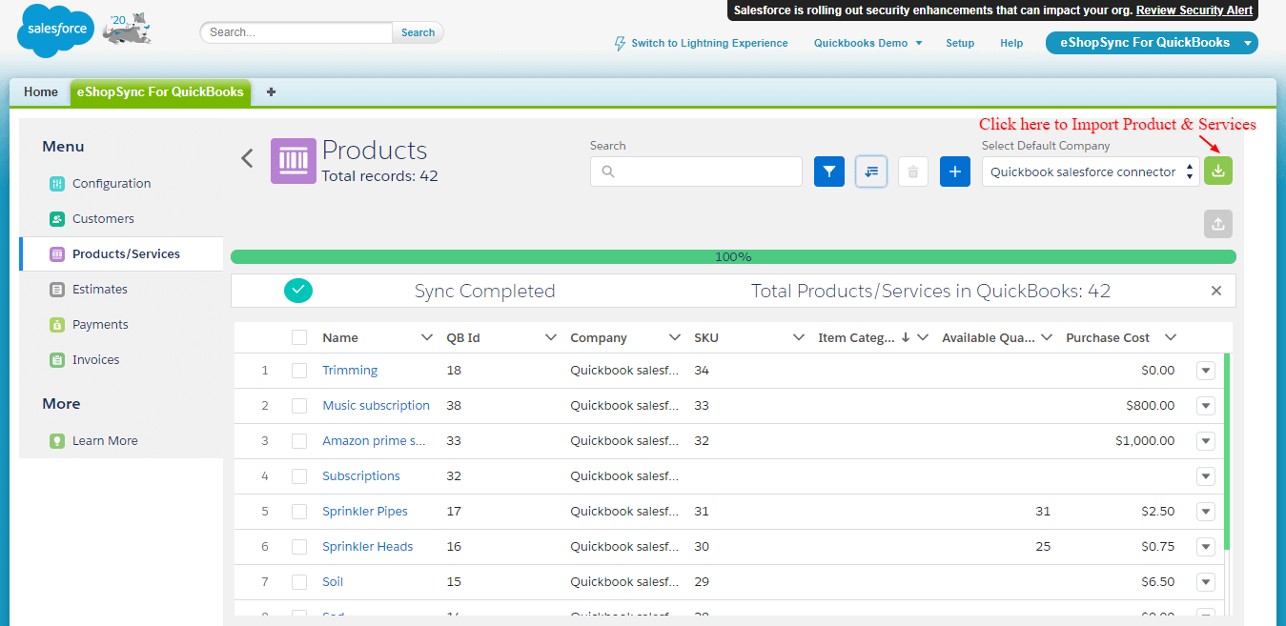This screenshot has height=626, width=1286.
Task: Click the sort order icon button
Action: coord(871,172)
